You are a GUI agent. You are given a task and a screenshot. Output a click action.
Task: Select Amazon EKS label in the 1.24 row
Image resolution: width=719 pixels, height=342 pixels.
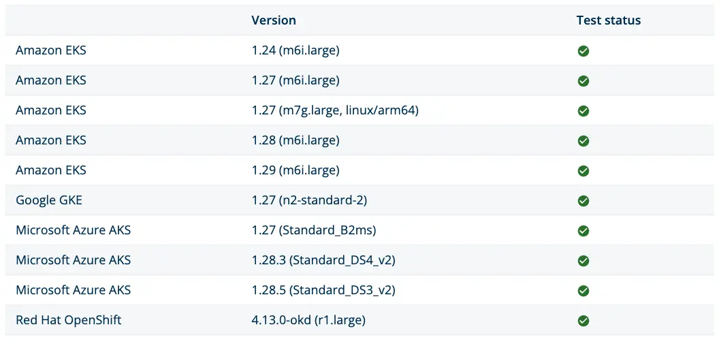pos(51,50)
